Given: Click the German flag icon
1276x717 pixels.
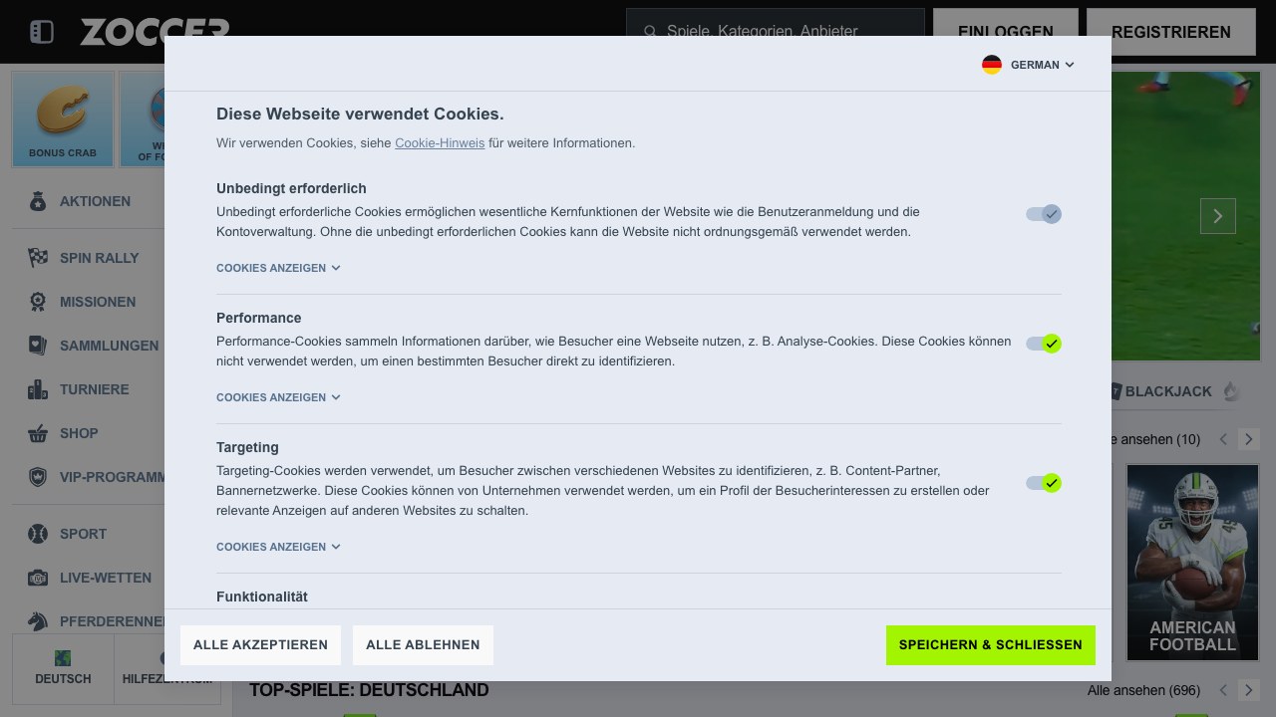Looking at the screenshot, I should tap(992, 65).
